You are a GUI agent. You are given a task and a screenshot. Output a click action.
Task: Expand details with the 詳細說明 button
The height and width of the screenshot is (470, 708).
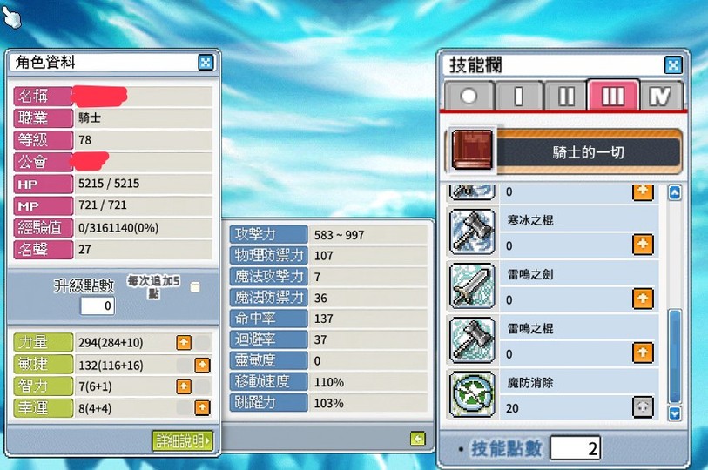tap(182, 440)
